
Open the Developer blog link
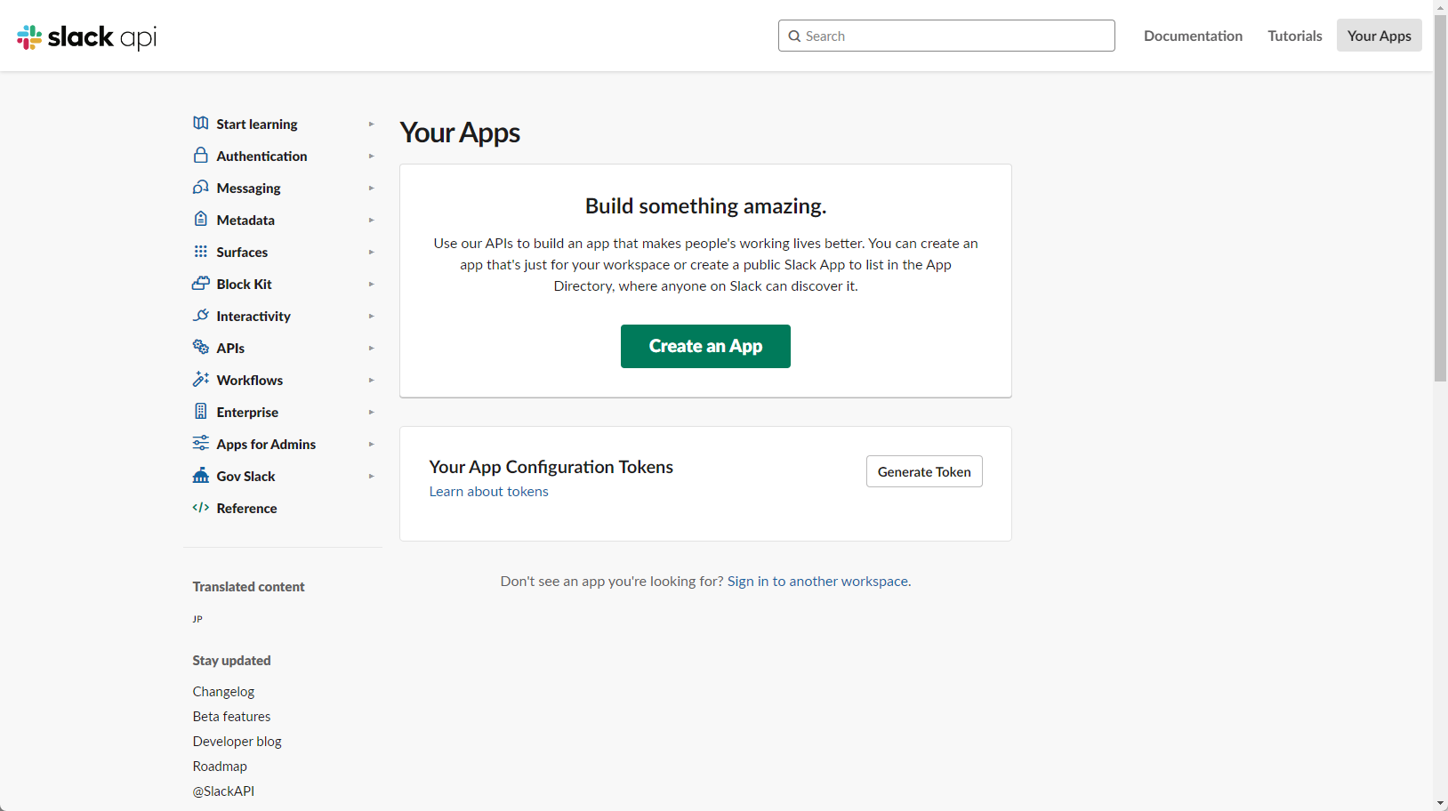237,742
